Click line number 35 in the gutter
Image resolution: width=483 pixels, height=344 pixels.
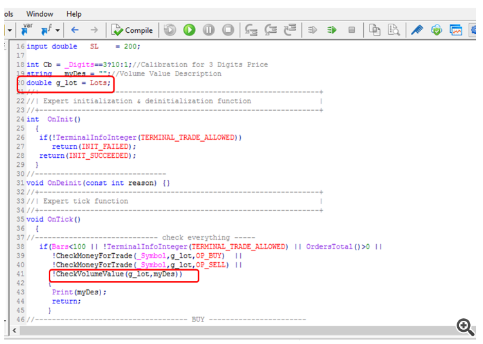21,219
